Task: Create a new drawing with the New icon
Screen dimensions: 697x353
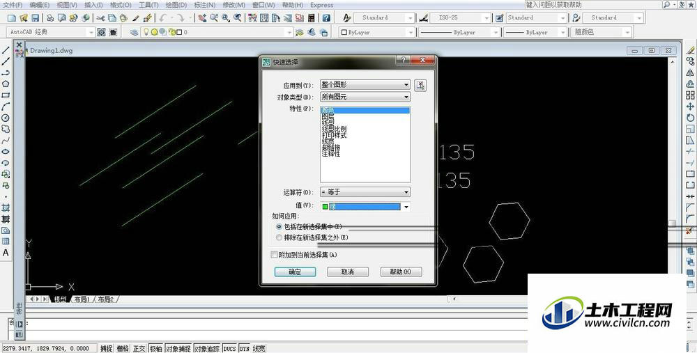Action: tap(12, 18)
